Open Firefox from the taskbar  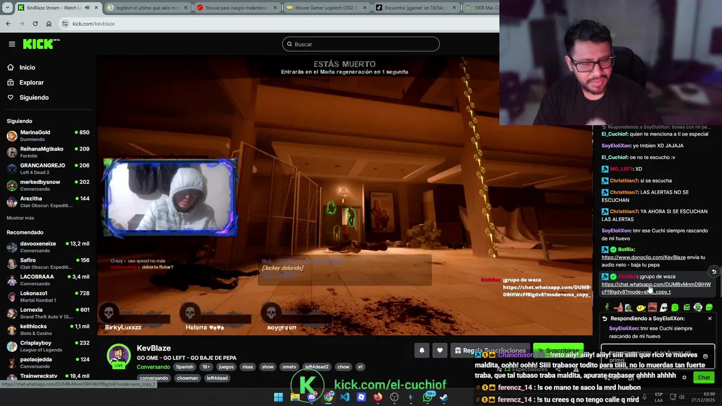pyautogui.click(x=378, y=397)
